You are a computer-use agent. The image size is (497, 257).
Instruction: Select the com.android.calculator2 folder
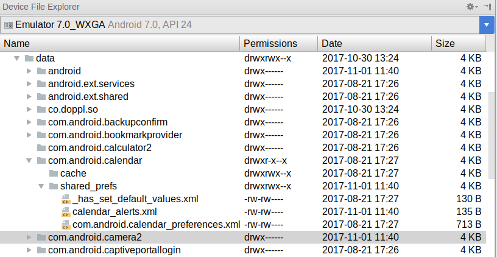99,147
